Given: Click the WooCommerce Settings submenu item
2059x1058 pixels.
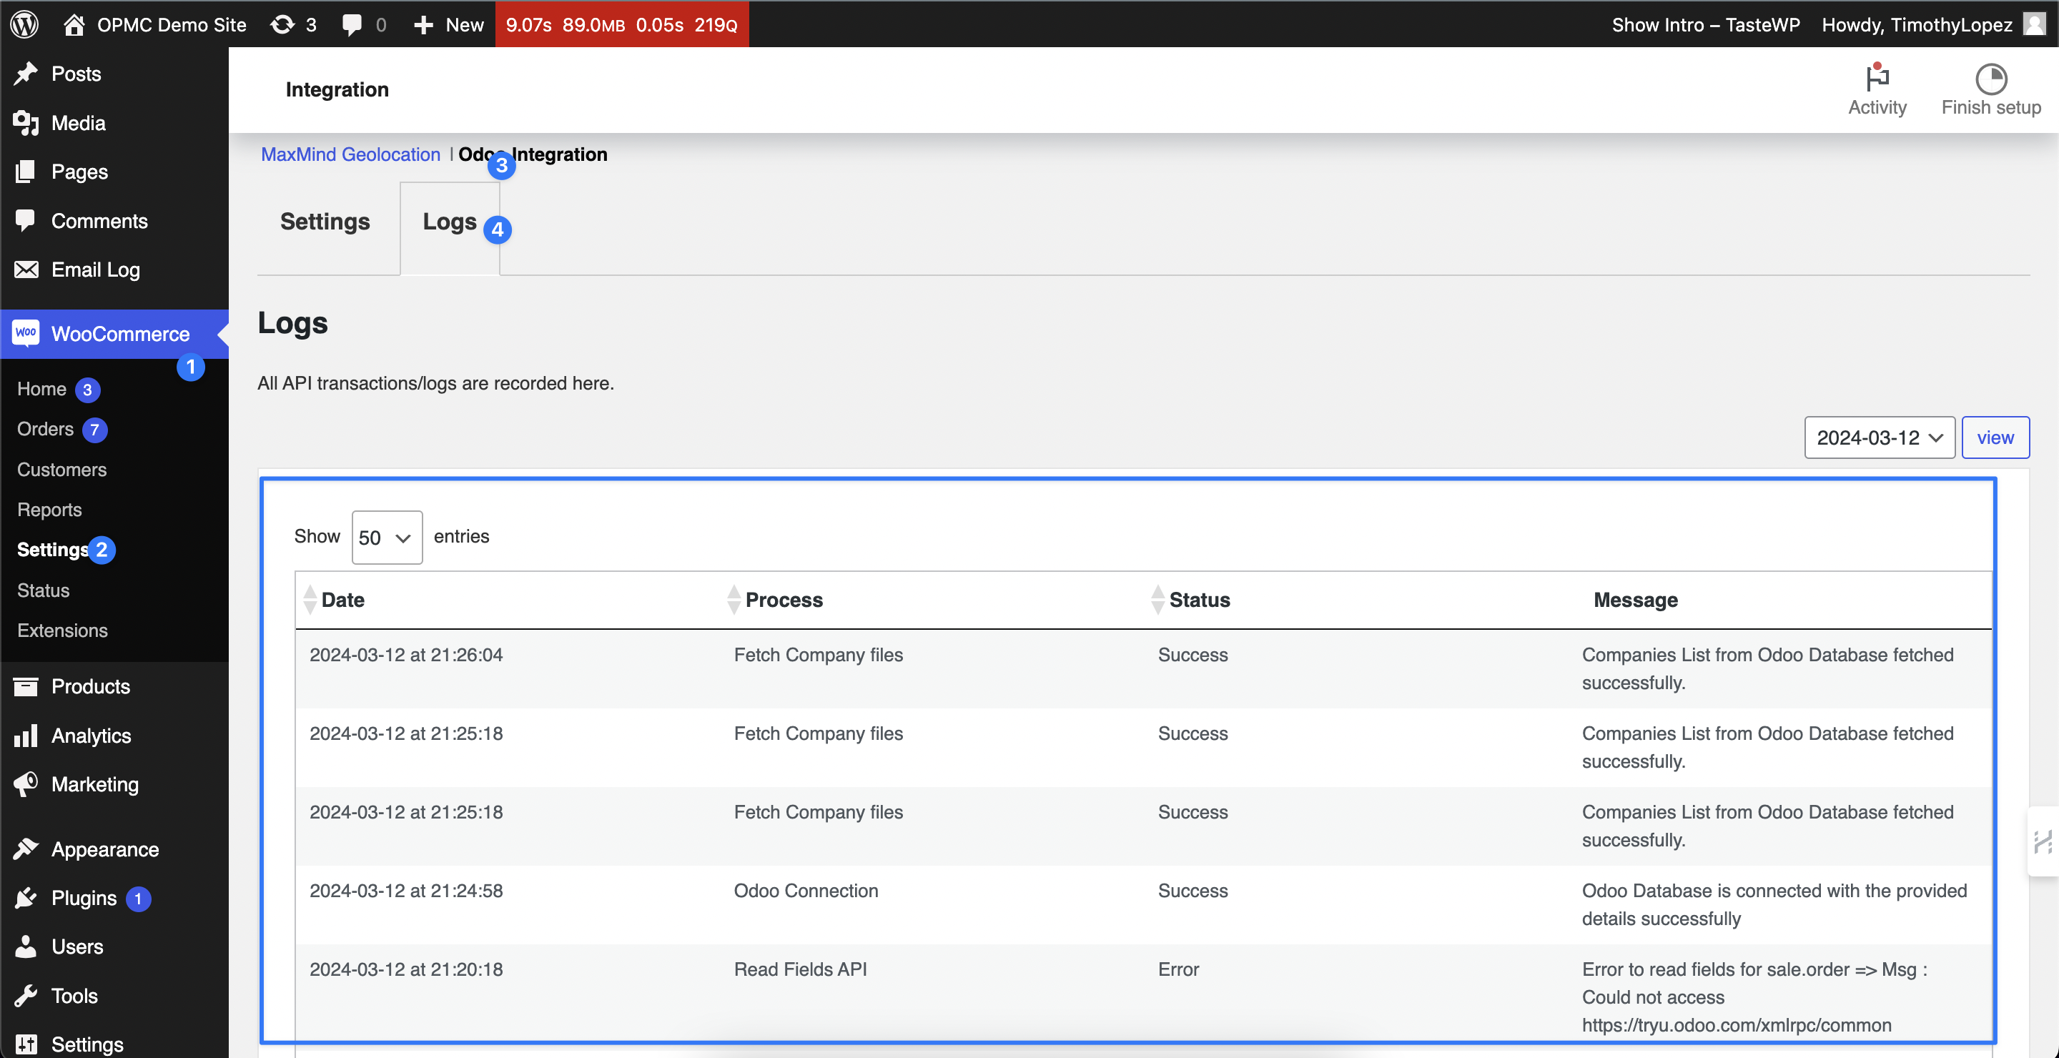Looking at the screenshot, I should pyautogui.click(x=53, y=550).
